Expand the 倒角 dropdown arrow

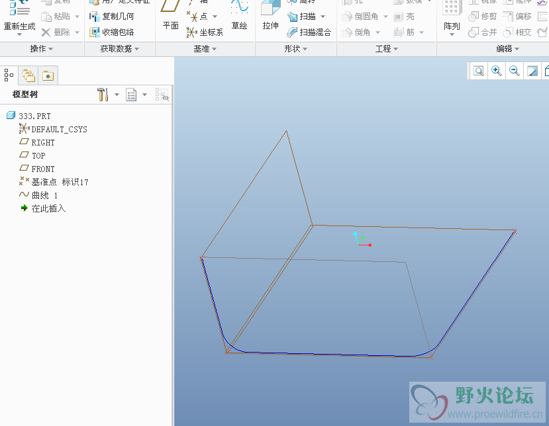[x=377, y=32]
